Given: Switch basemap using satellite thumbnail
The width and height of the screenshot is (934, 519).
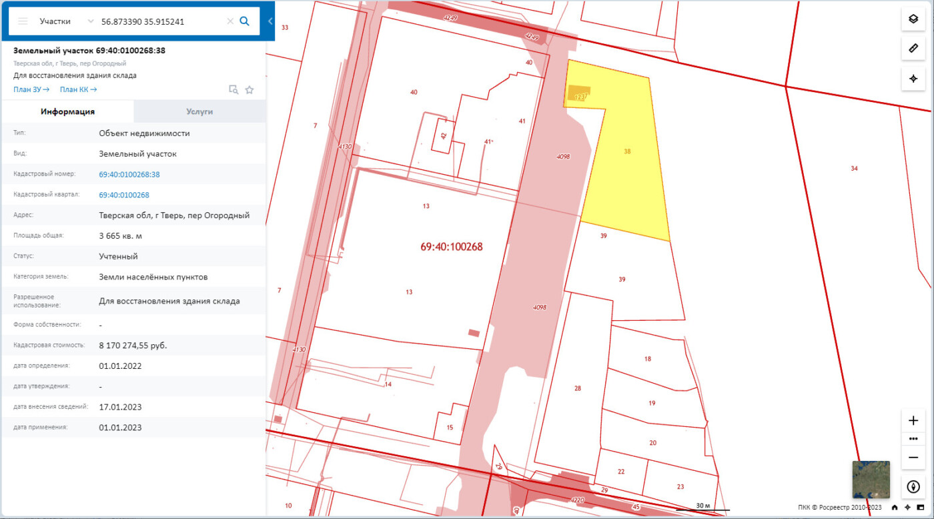Looking at the screenshot, I should tap(871, 480).
